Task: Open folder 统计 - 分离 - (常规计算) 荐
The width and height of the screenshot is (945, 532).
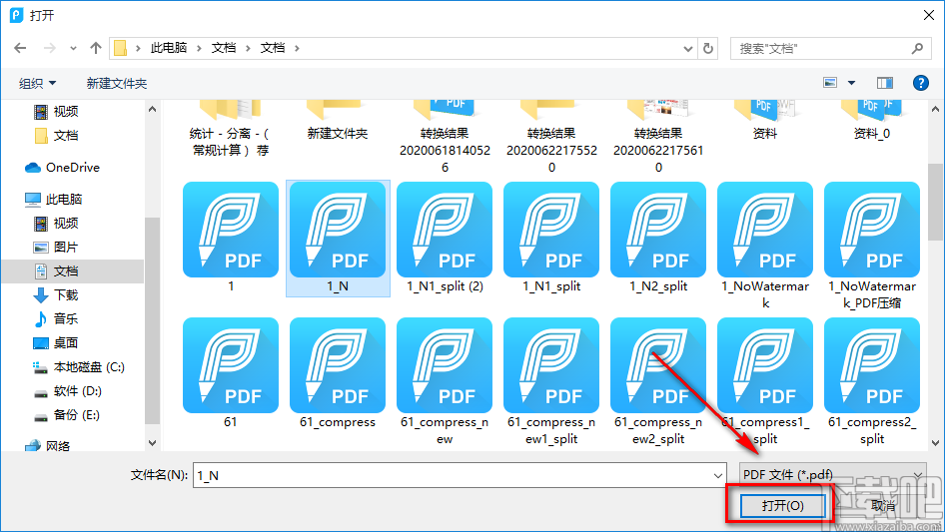Action: [231, 129]
